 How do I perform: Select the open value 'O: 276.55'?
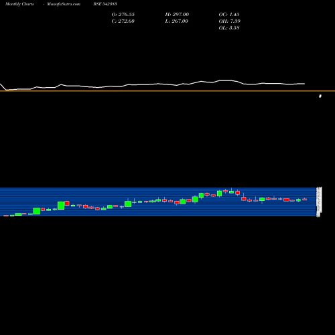click(x=123, y=15)
